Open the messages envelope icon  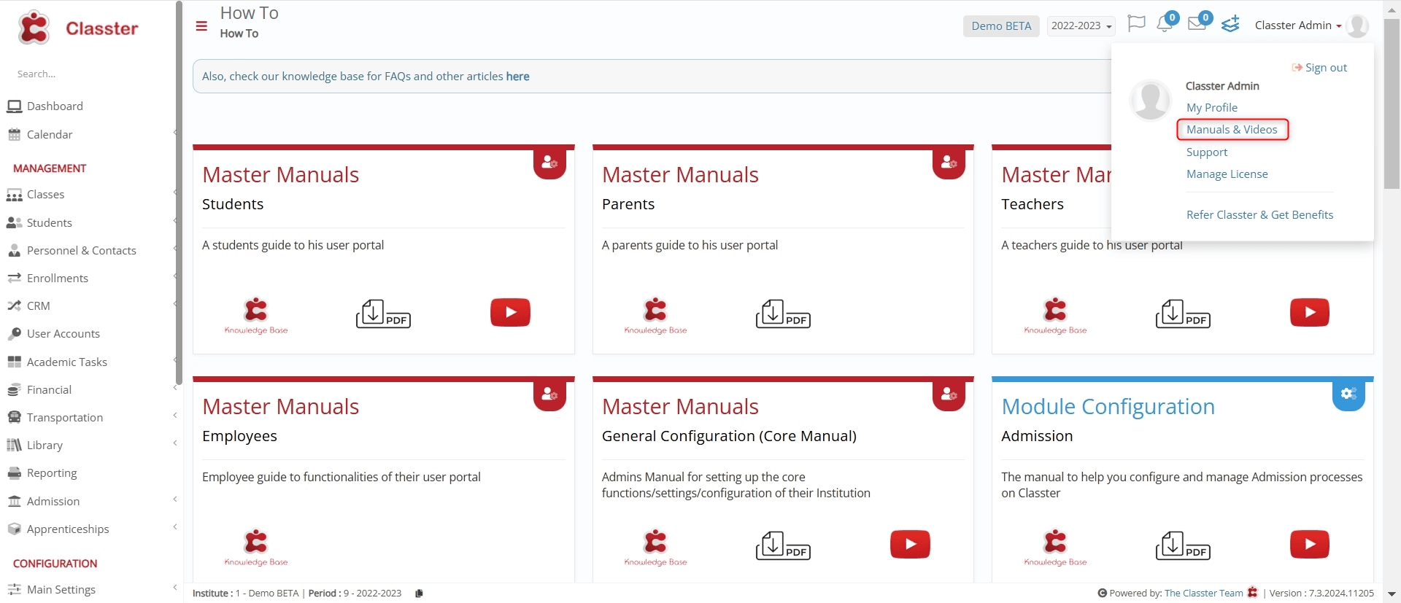click(1197, 24)
